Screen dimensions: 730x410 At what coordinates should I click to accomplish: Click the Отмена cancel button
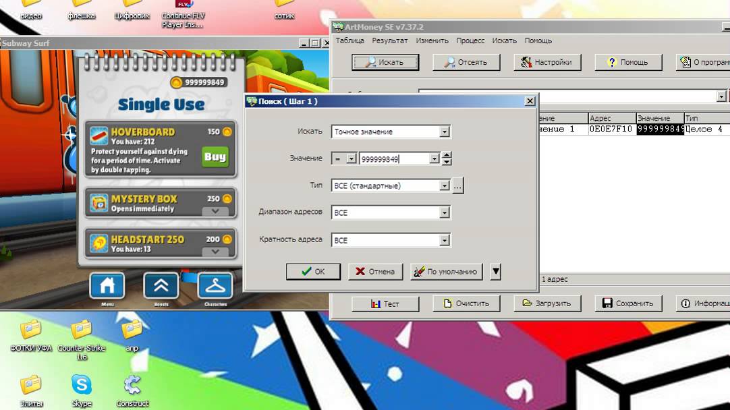pyautogui.click(x=375, y=271)
